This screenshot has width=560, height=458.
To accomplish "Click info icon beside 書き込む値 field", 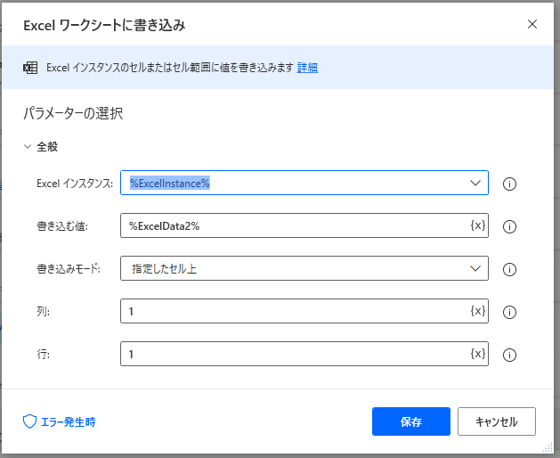I will pos(509,226).
